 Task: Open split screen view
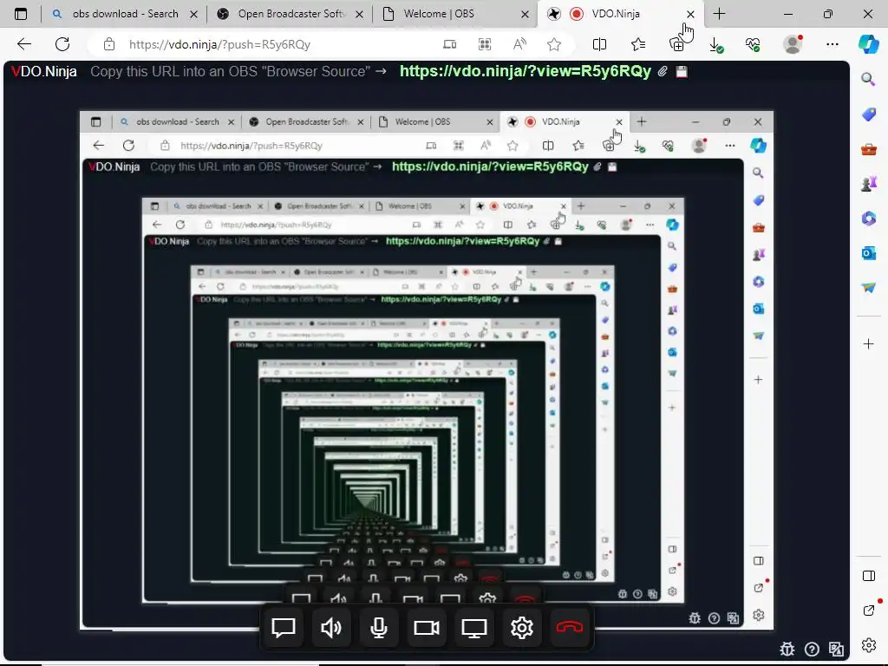coord(599,44)
